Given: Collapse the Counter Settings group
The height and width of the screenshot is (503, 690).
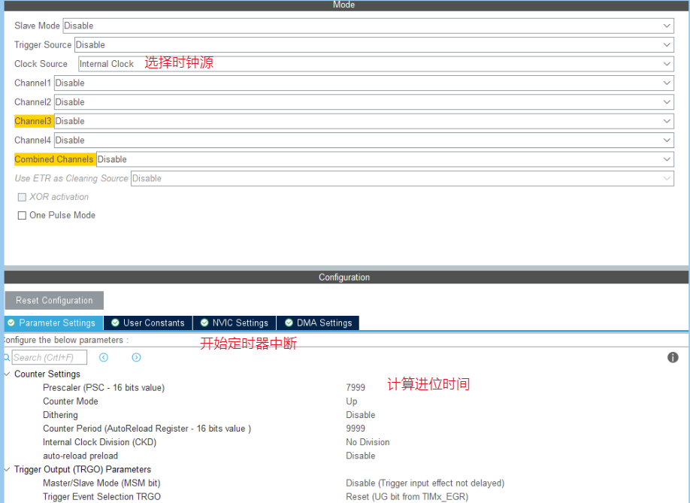Looking at the screenshot, I should click(x=8, y=374).
